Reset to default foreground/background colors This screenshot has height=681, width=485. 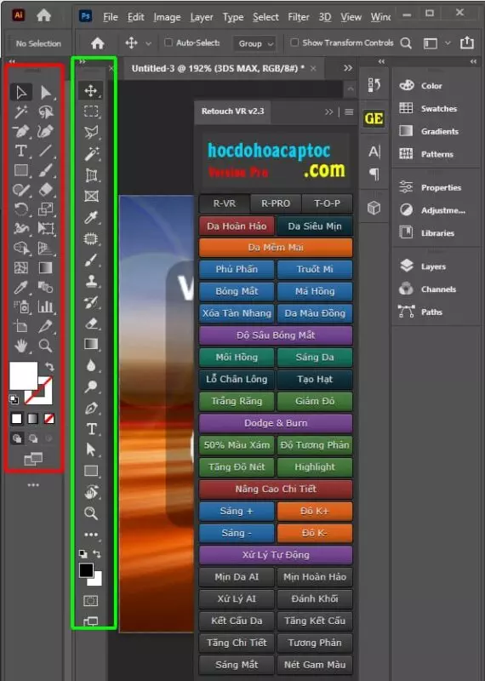pos(83,554)
